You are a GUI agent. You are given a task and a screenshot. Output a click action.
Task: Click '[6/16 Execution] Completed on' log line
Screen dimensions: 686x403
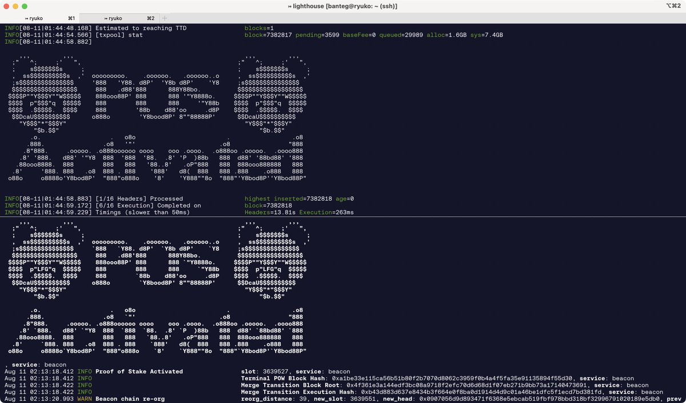pos(148,205)
